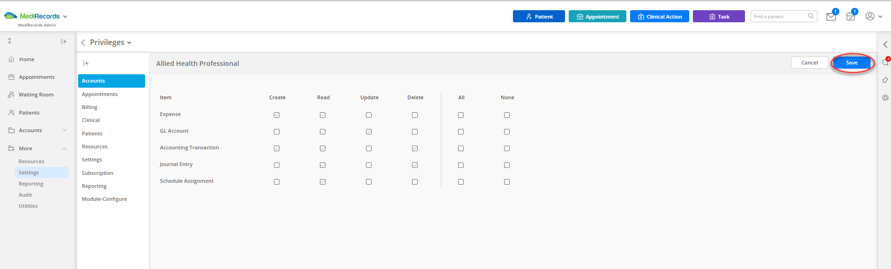Collapse the privileges category list
Screen dimensions: 891x269
click(x=86, y=63)
